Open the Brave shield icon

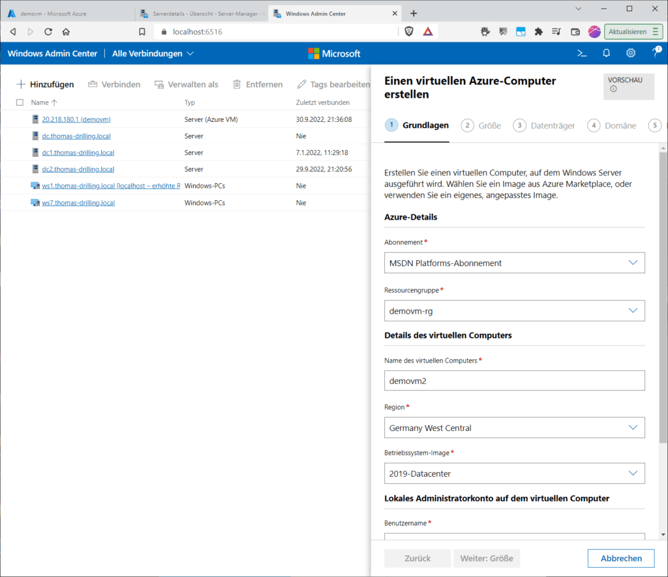click(409, 31)
